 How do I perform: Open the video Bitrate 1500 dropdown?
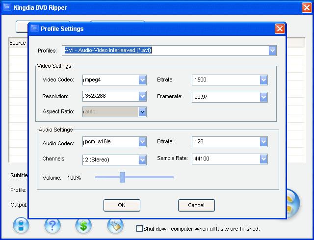pyautogui.click(x=263, y=80)
